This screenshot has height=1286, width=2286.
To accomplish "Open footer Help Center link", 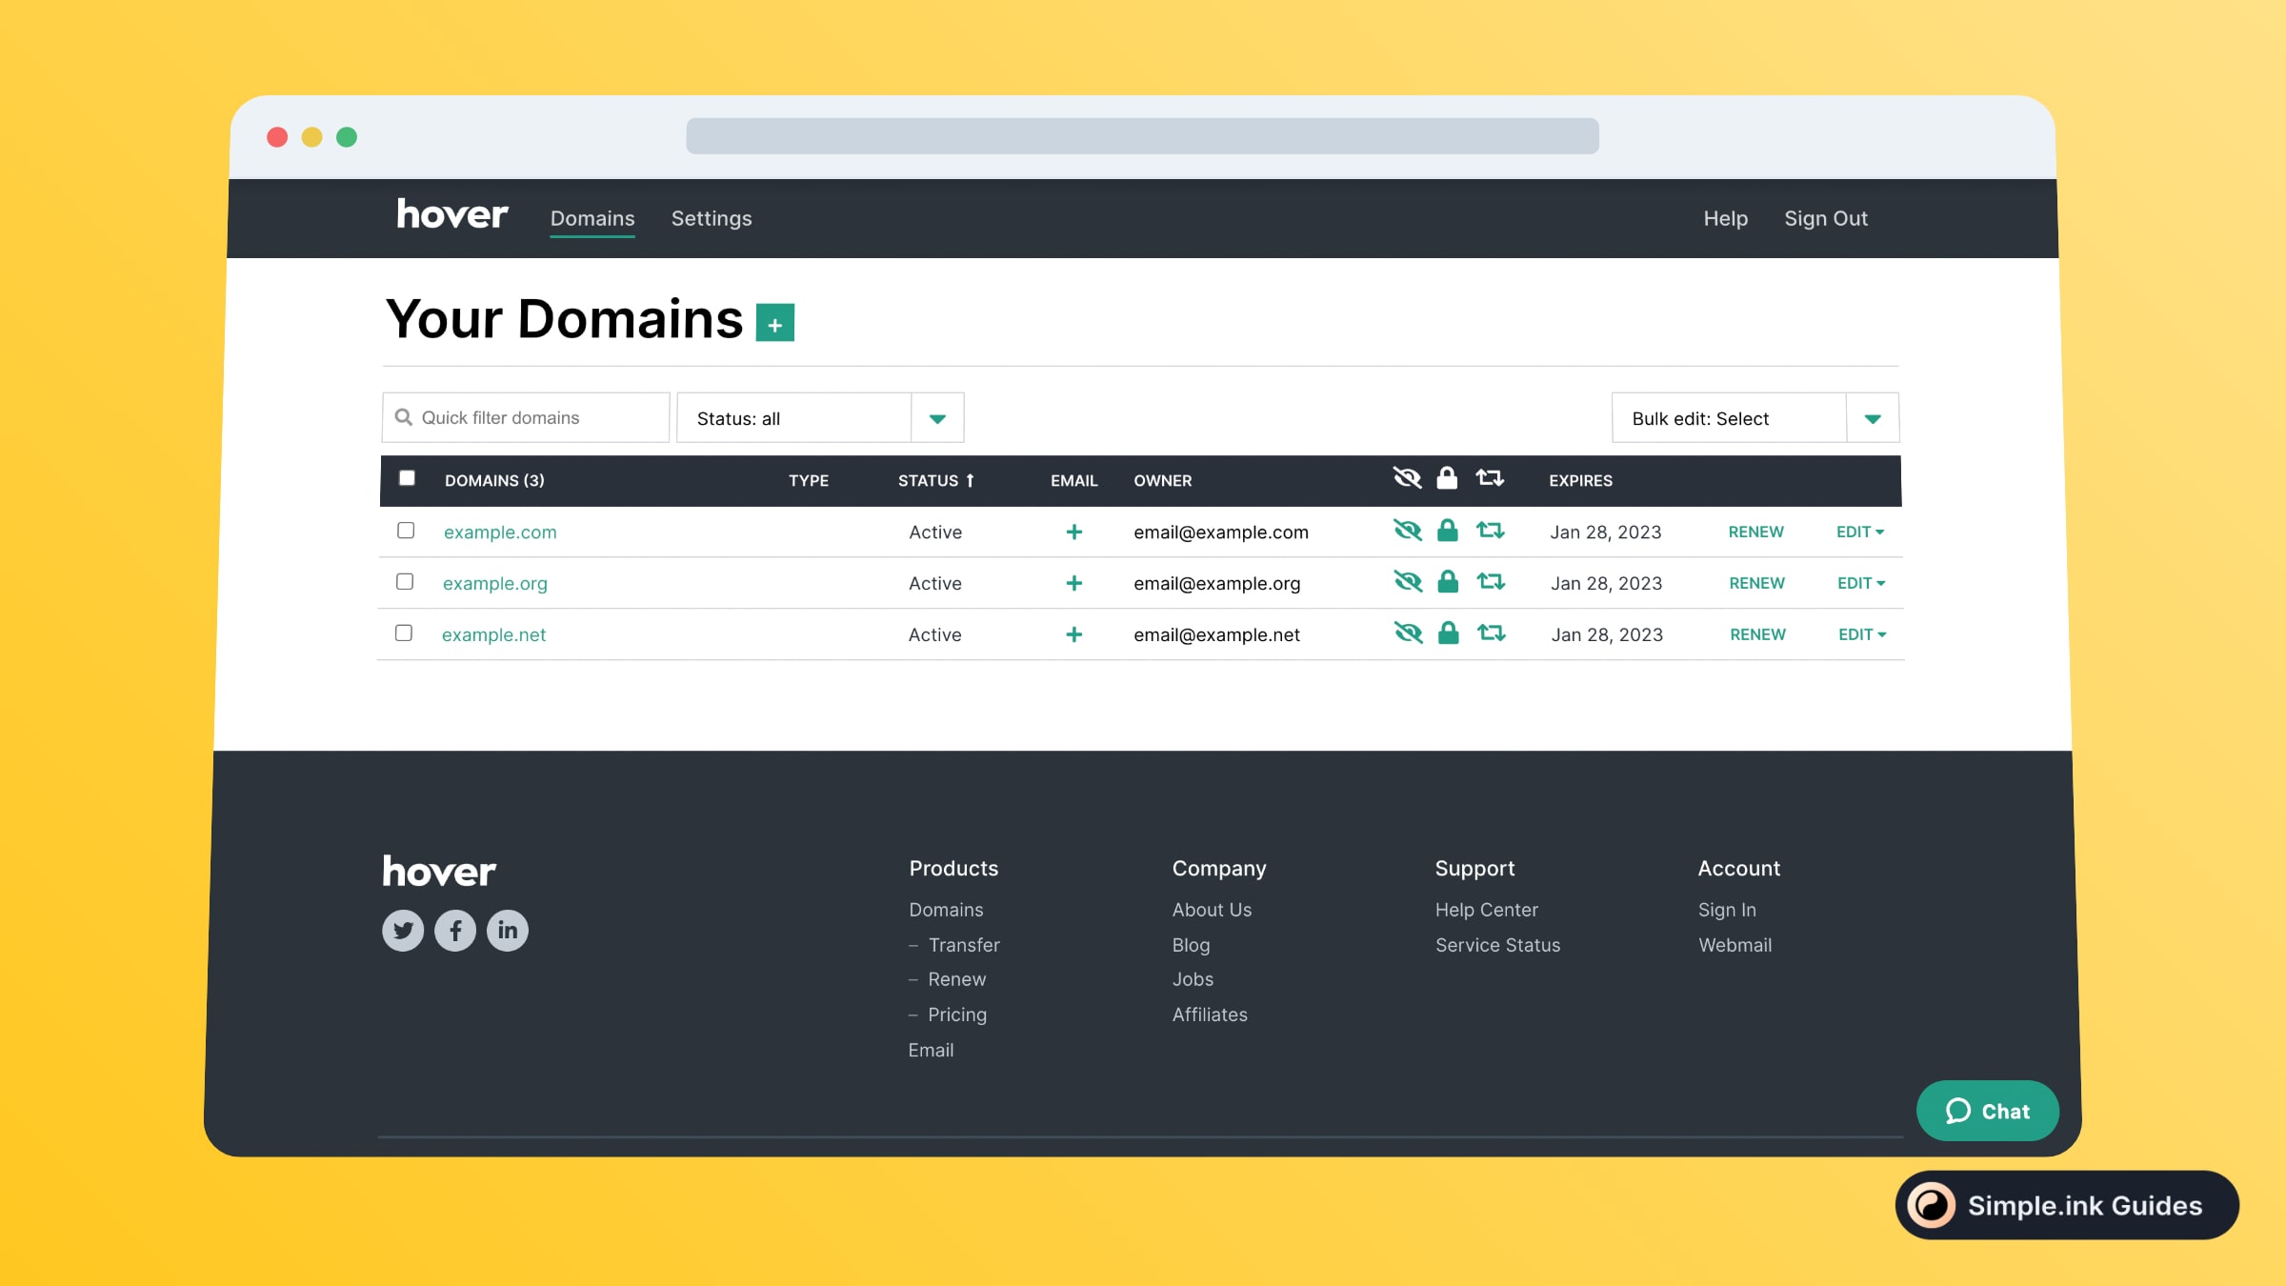I will 1486,910.
